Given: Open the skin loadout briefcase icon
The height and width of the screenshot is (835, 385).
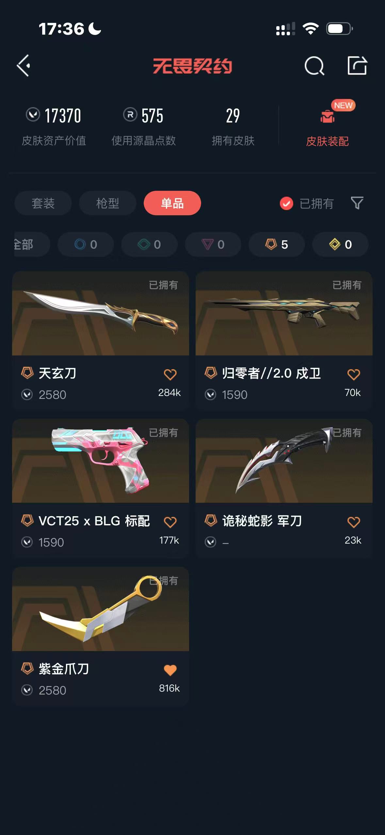Looking at the screenshot, I should tap(328, 116).
